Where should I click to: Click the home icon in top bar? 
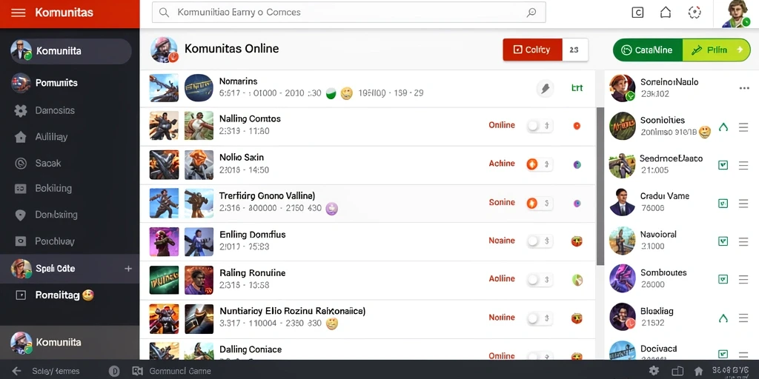click(x=666, y=13)
